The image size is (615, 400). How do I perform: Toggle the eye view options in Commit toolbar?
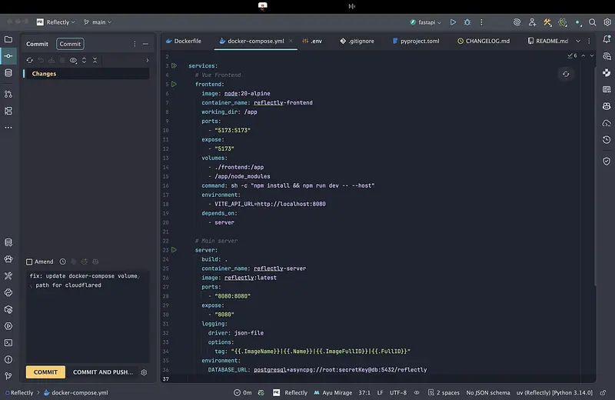[74, 60]
